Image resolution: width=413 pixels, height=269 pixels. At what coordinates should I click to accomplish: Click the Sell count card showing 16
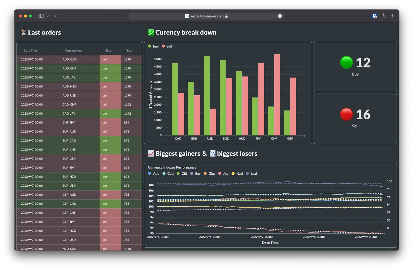point(355,119)
